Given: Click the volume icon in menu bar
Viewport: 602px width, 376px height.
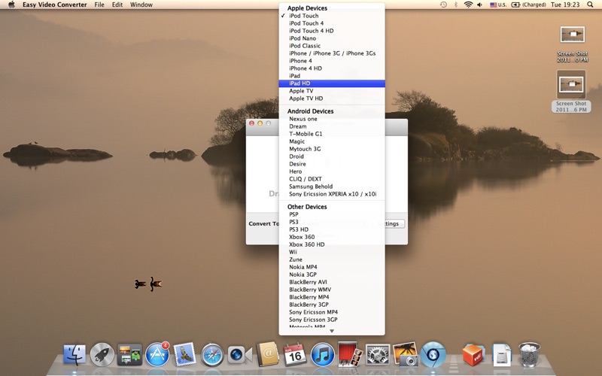Looking at the screenshot, I should [x=479, y=5].
